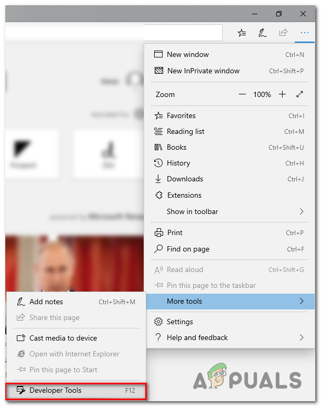
Task: Select New InPrivate window entry
Action: coord(229,71)
